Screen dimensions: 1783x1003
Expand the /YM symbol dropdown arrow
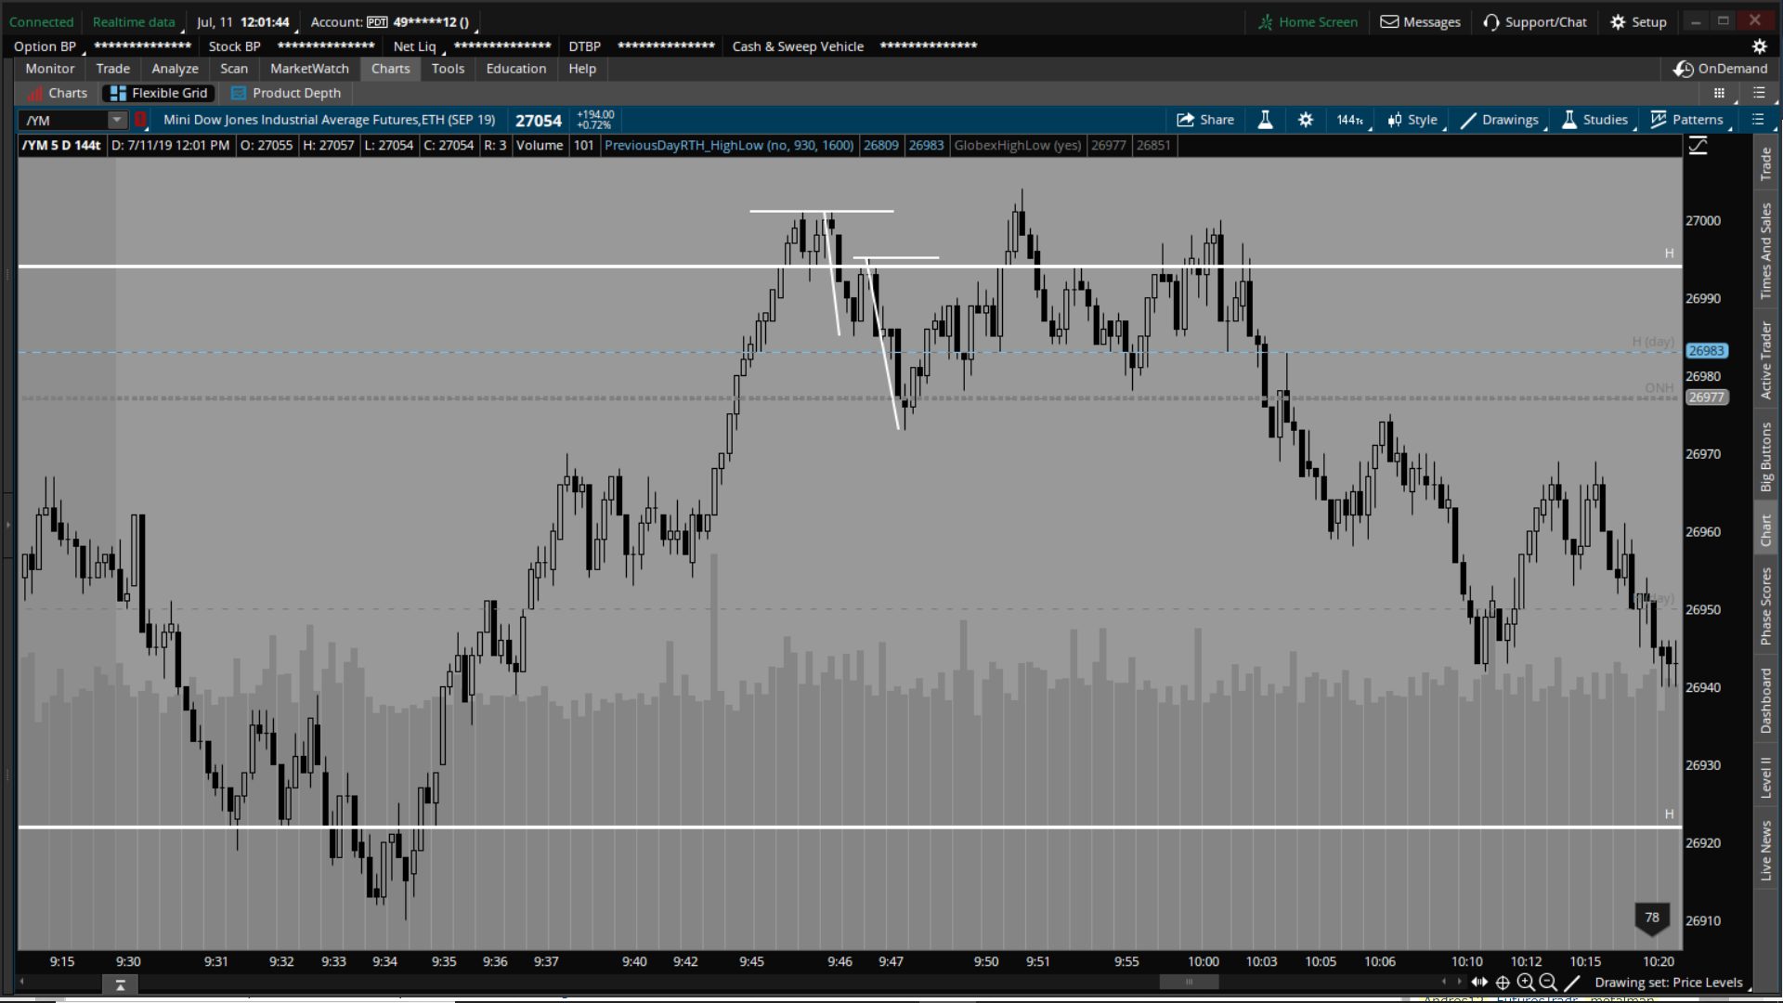click(117, 120)
